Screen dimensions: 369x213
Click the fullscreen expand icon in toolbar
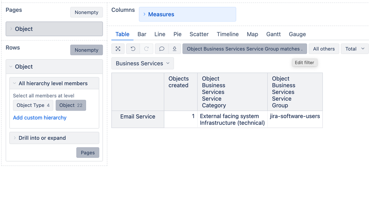click(x=118, y=49)
